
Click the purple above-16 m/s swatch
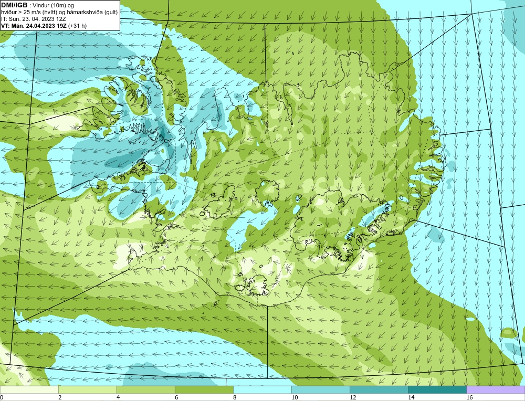(496, 389)
